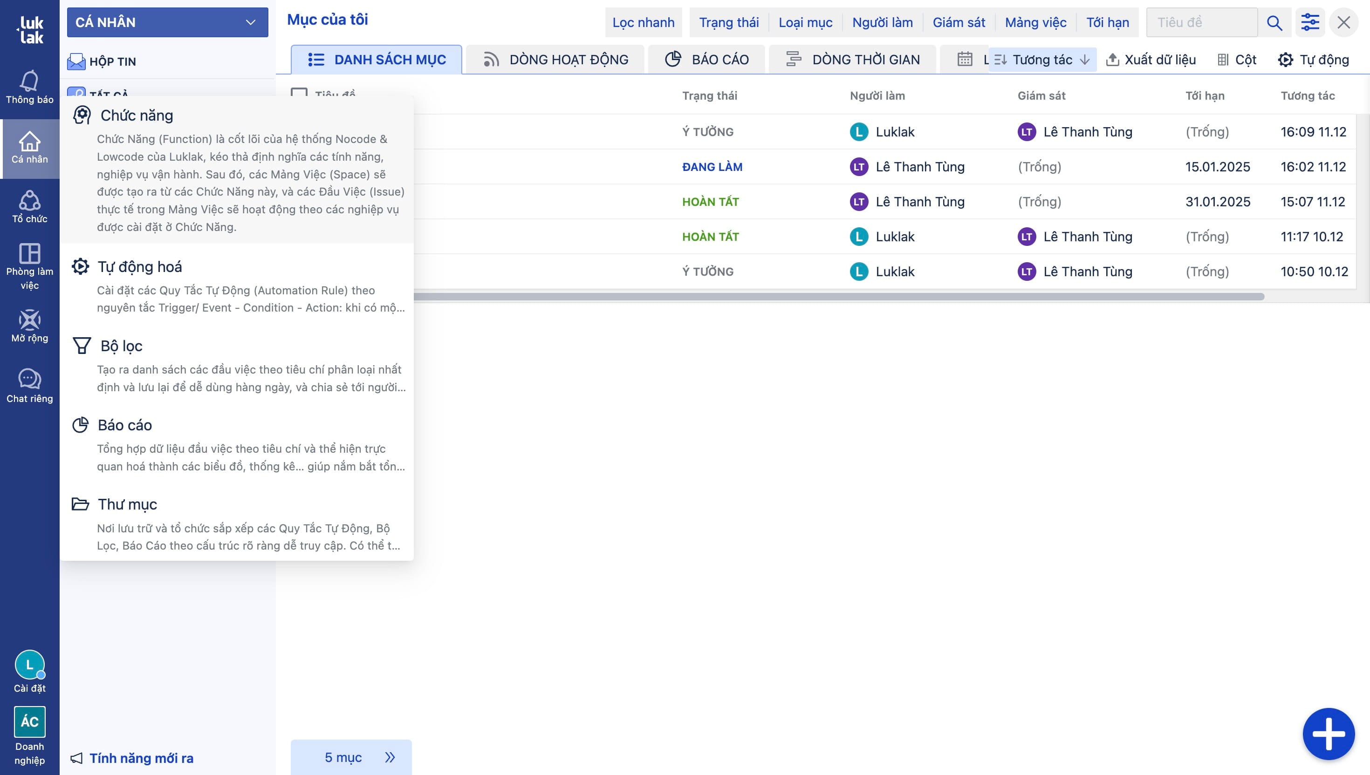Viewport: 1370px width, 775px height.
Task: Expand the CÁ NHÂN dropdown
Action: pyautogui.click(x=167, y=22)
